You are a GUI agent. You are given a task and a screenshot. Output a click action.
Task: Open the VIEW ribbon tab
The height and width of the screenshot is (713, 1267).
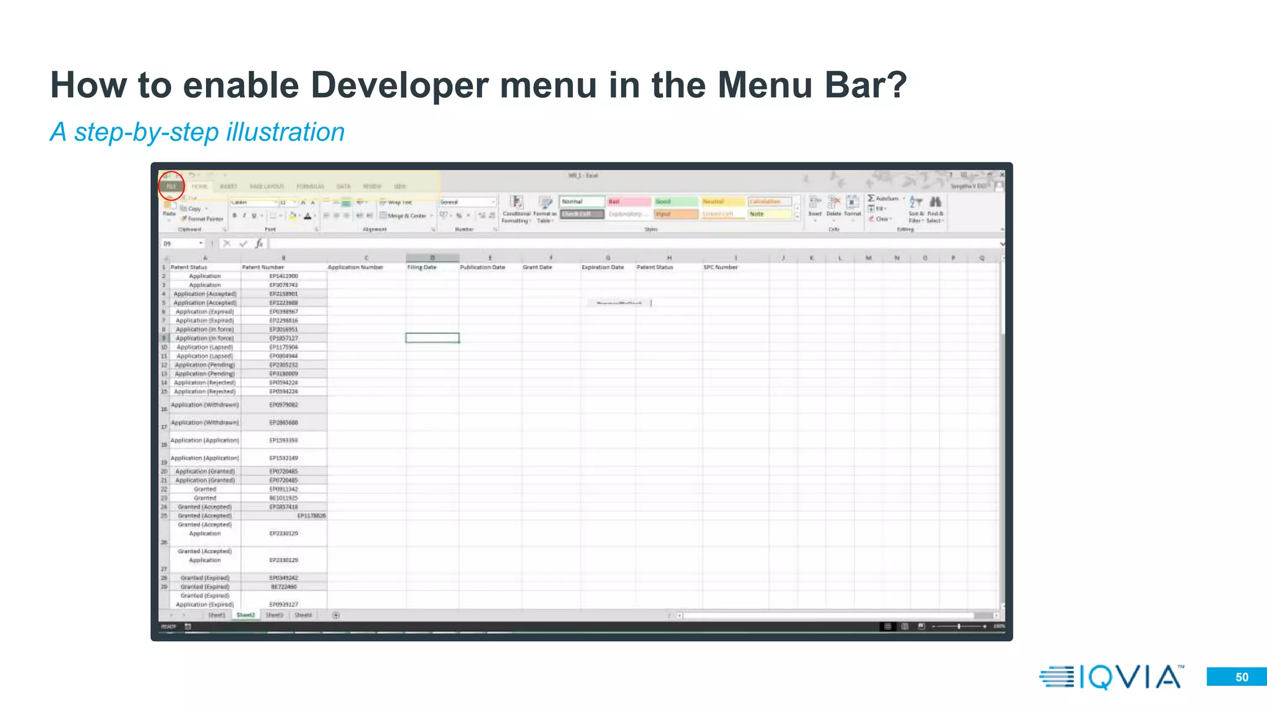pos(400,186)
